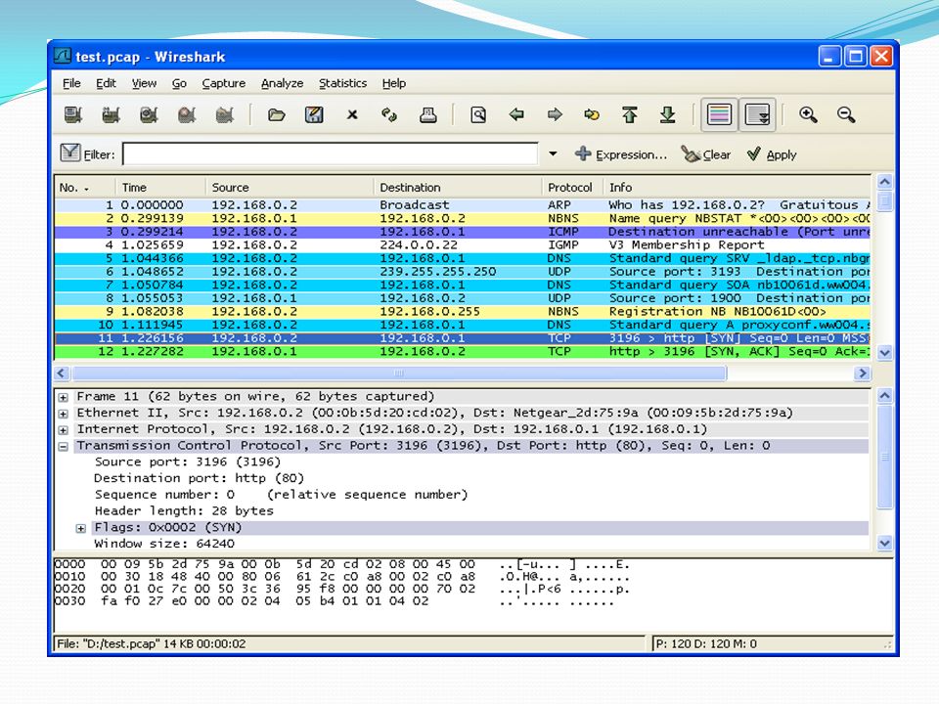Open the Help menu
Viewport: 939px width, 704px height.
coord(394,83)
